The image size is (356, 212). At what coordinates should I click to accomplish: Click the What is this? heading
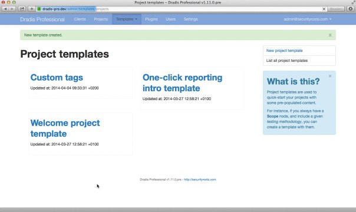(293, 81)
